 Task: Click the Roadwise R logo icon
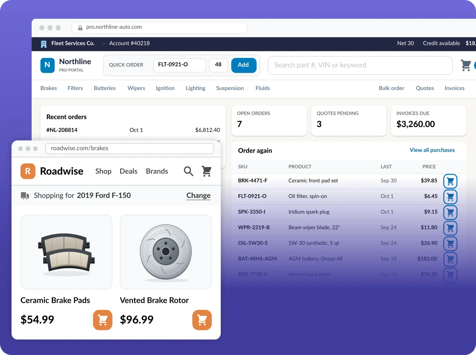[28, 171]
